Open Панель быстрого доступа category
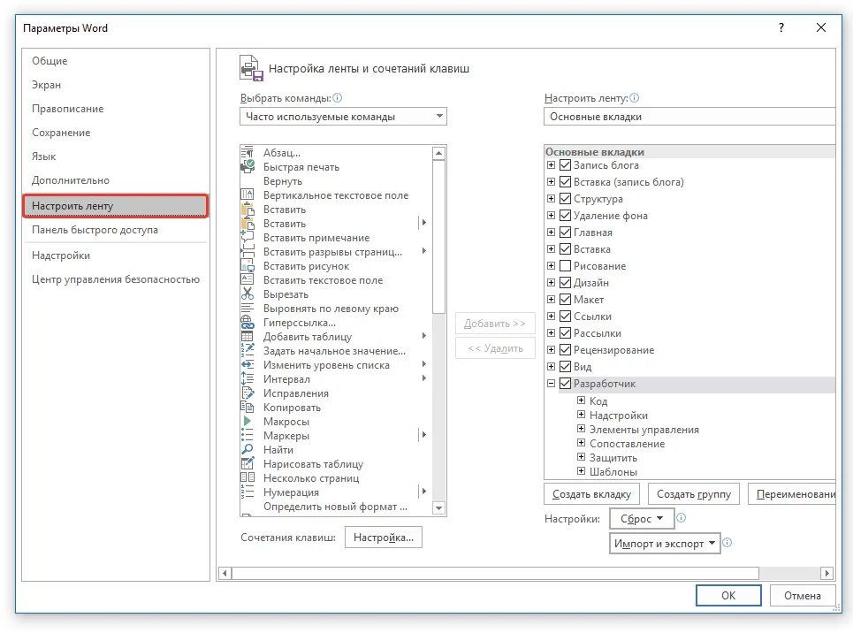The image size is (853, 633). pyautogui.click(x=115, y=230)
